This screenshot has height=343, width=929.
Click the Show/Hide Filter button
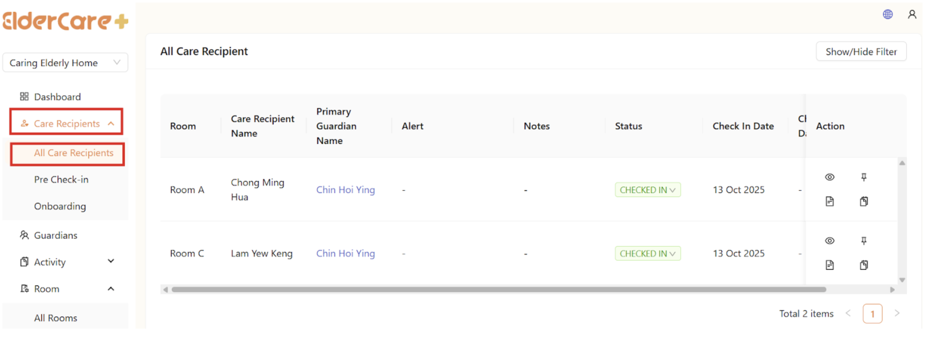861,51
